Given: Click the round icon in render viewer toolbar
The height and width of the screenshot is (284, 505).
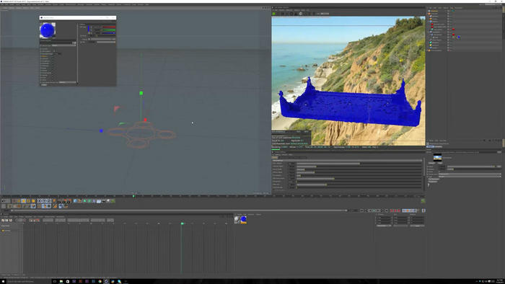Looking at the screenshot, I should [301, 14].
